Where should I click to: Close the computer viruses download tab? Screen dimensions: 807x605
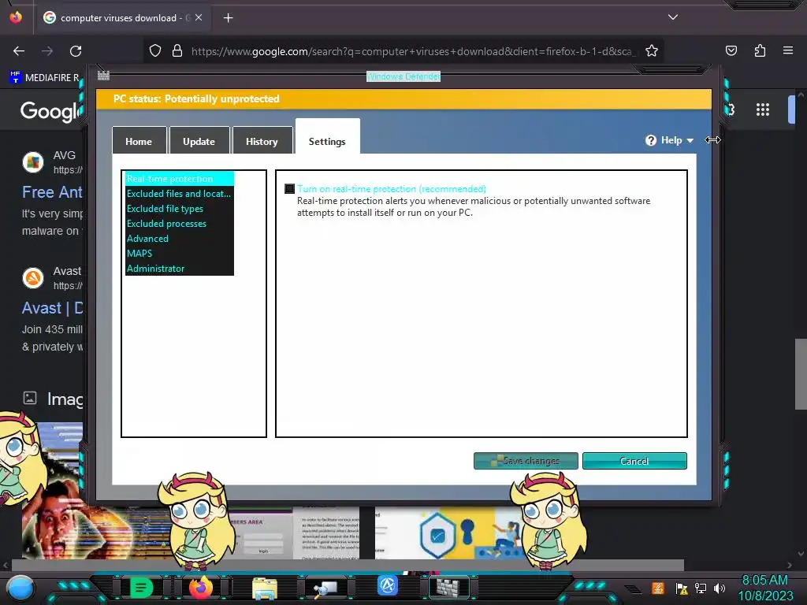coord(199,17)
